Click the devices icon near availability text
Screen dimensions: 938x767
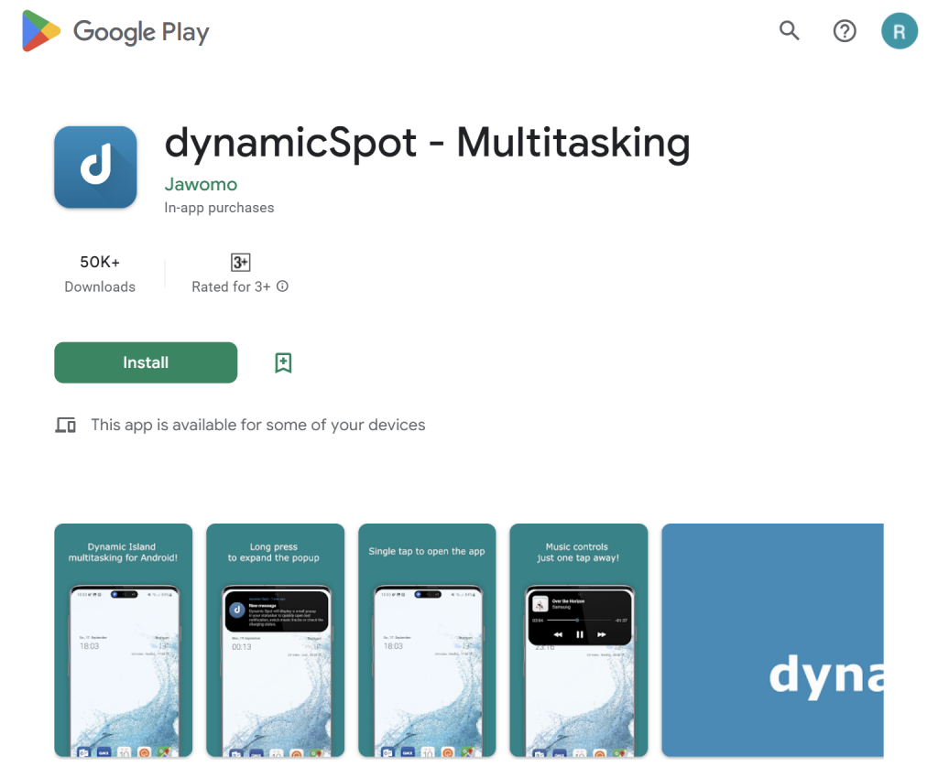click(x=65, y=425)
